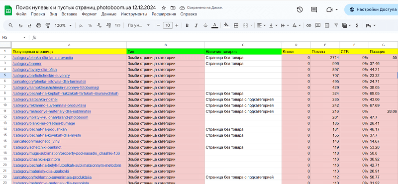Open search magnifier in toolbar

point(11,25)
